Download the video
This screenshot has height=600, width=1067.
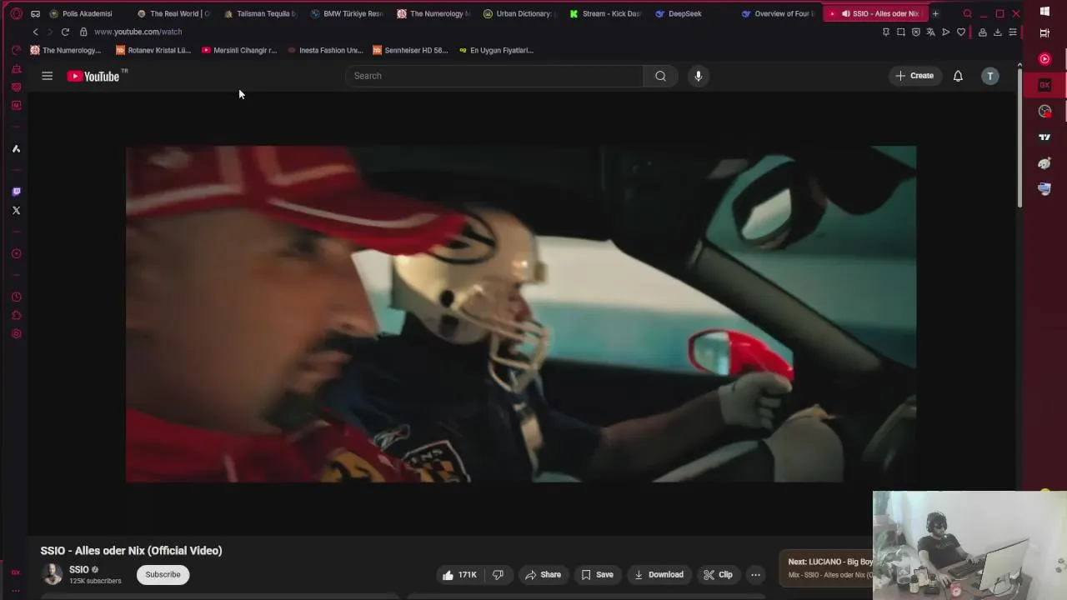[659, 575]
